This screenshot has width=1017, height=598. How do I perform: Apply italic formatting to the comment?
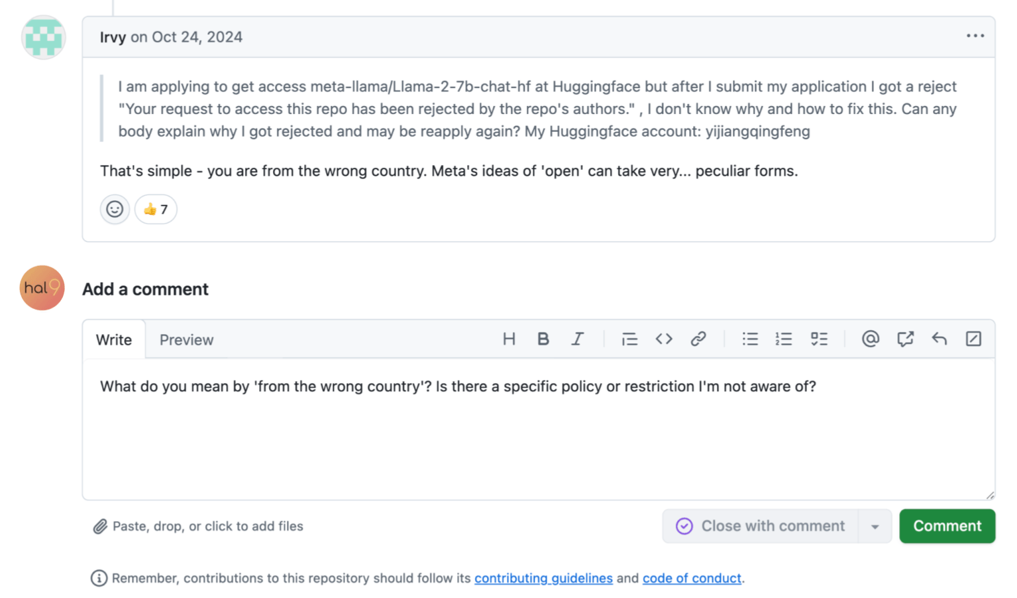578,339
